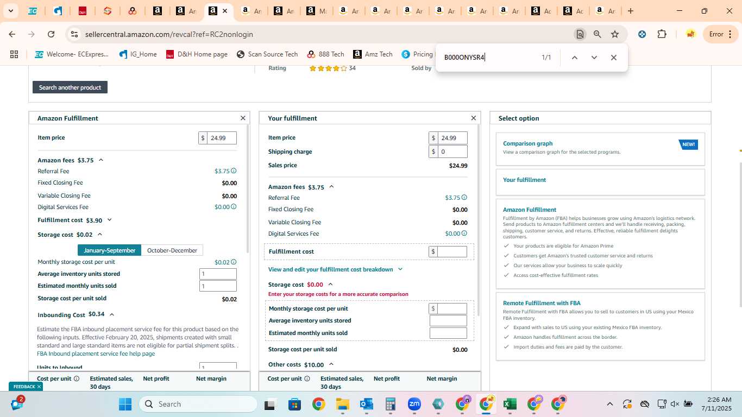Open the D&H Home page bookmark
The height and width of the screenshot is (417, 742).
197,54
